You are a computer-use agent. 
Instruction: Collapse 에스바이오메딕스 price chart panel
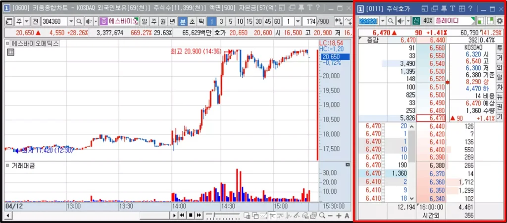click(7, 43)
